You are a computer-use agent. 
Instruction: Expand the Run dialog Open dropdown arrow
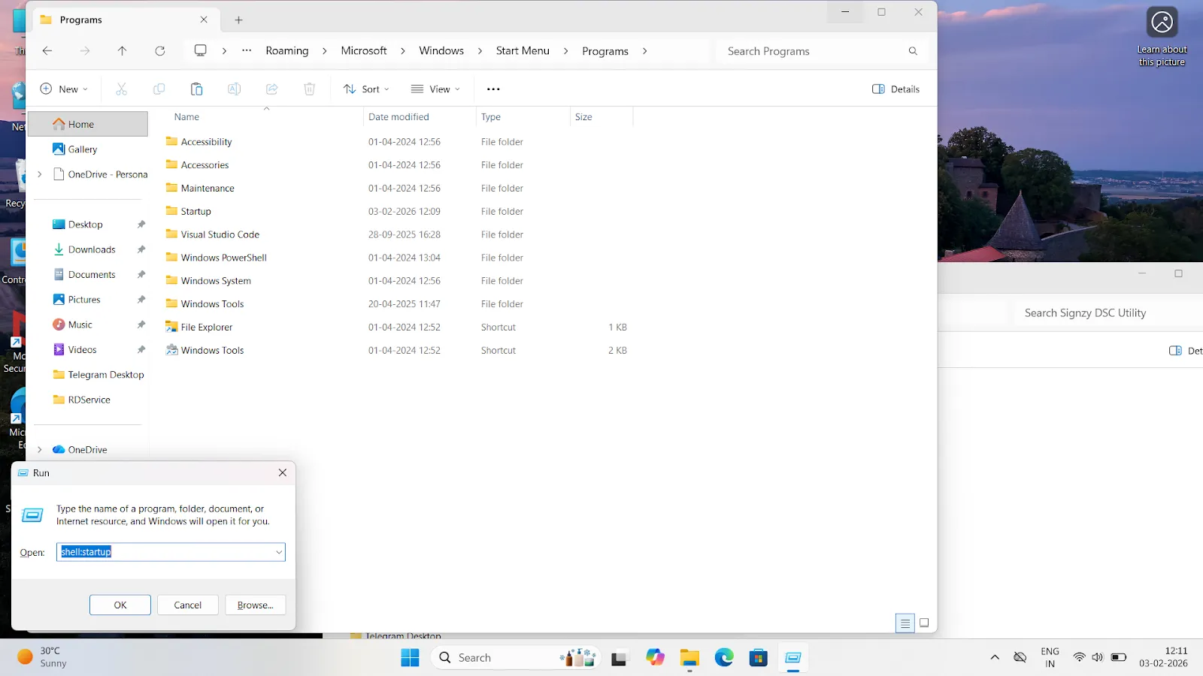[278, 552]
